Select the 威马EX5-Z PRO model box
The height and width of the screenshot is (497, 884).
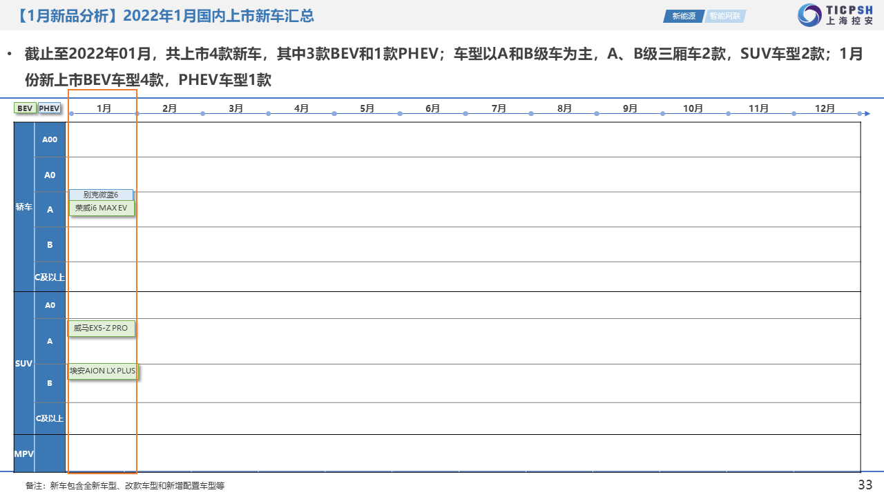pos(101,328)
